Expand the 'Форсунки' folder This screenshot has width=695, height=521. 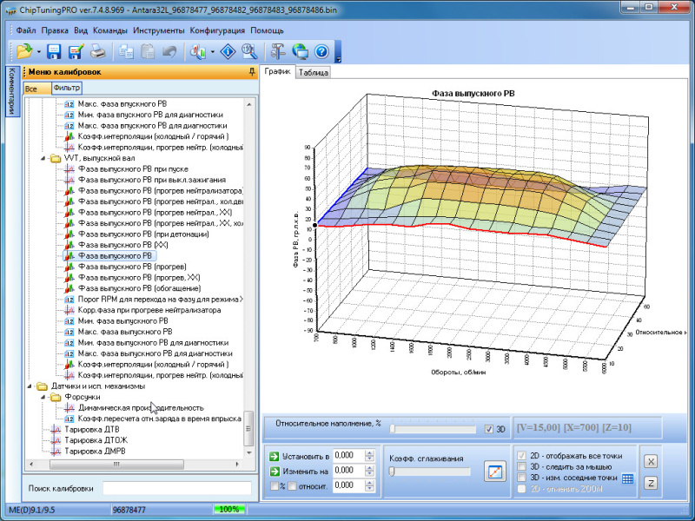point(42,397)
